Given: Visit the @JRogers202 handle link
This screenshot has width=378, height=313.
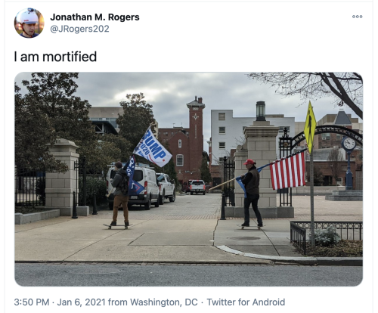Looking at the screenshot, I should pyautogui.click(x=79, y=29).
